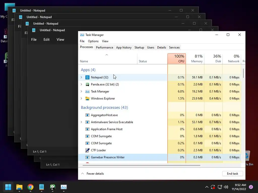The image size is (258, 193).
Task: Click the Apps (4) group heading
Action: pos(88,70)
